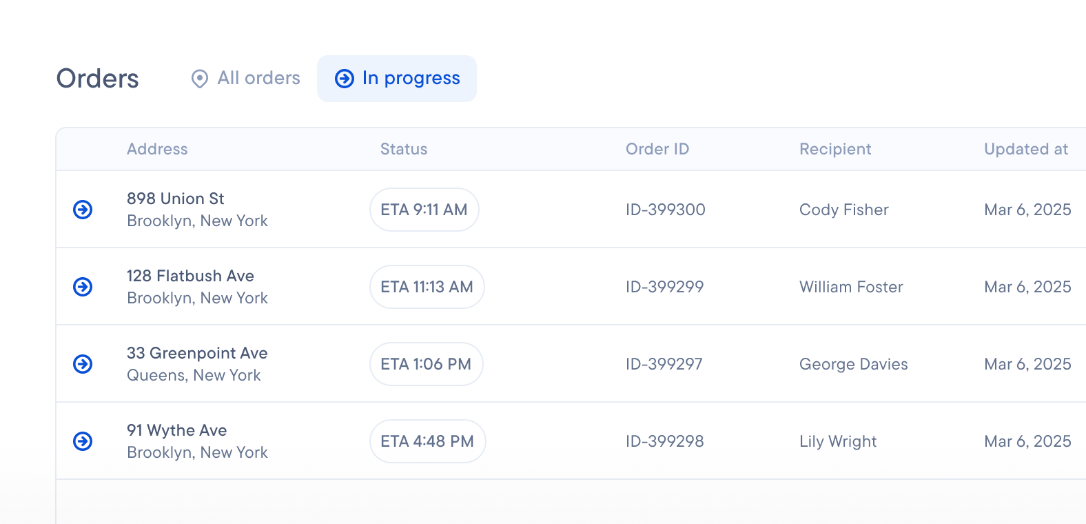This screenshot has width=1086, height=524.
Task: Click the arrow icon on George Davies's order row
Action: (x=82, y=364)
